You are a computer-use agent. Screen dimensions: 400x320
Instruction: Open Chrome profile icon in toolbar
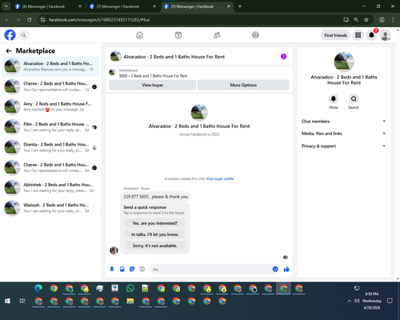point(382,20)
